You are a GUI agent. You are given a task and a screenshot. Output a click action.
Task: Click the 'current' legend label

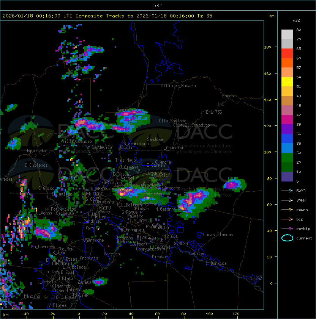coord(304,238)
